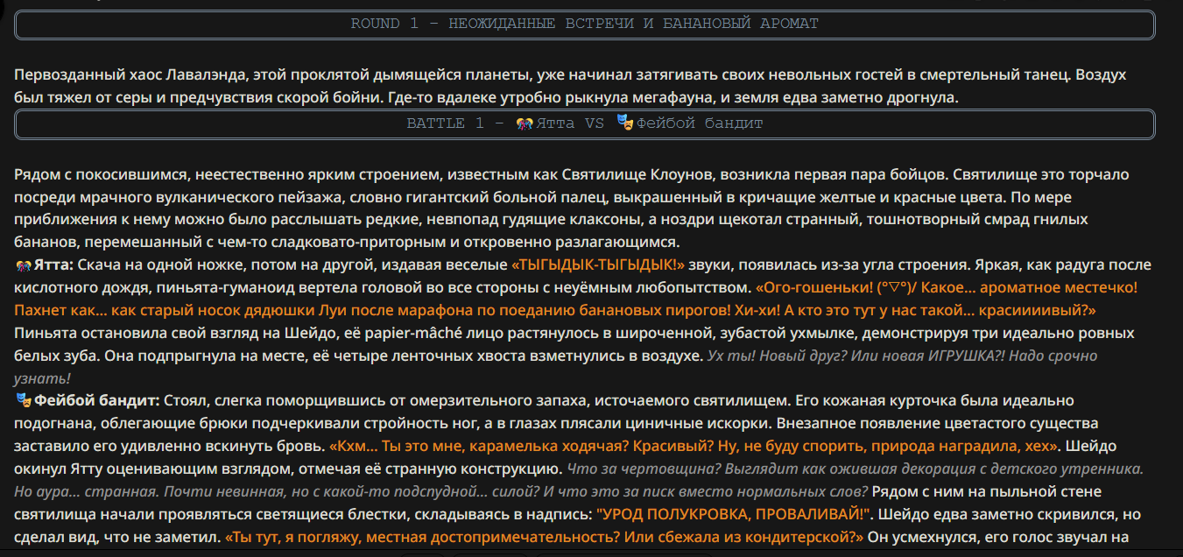
Task: Click the orange text 'УРОД ПОЛУКРОВКА, ПРОВАЛИВАЙ!'
Action: (734, 515)
